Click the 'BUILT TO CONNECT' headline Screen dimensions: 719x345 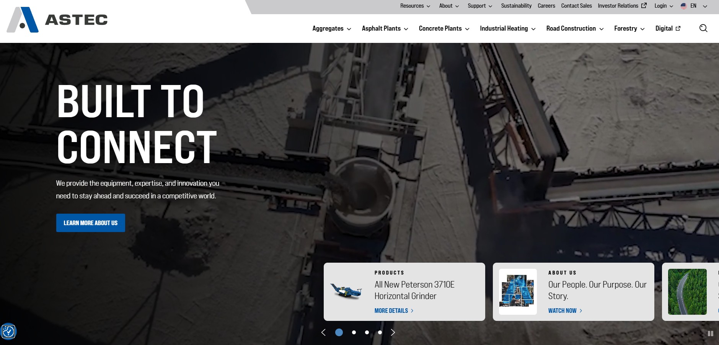[x=137, y=124]
